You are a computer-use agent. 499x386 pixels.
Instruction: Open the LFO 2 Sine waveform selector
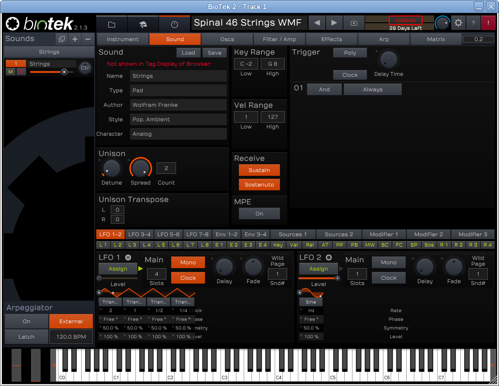pos(311,302)
